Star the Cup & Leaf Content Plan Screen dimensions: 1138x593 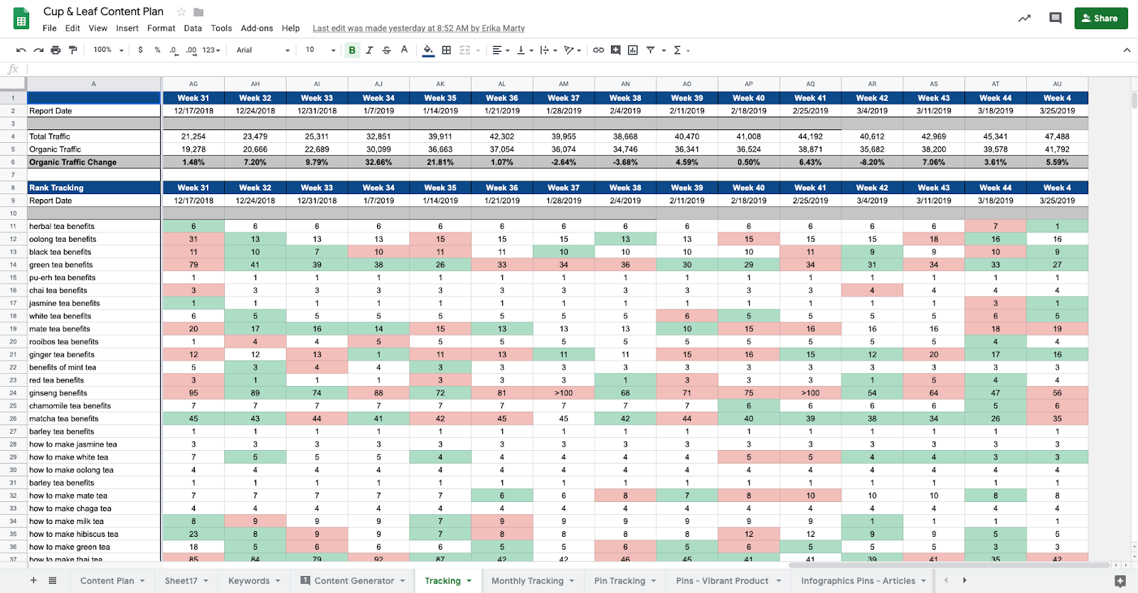click(x=181, y=12)
